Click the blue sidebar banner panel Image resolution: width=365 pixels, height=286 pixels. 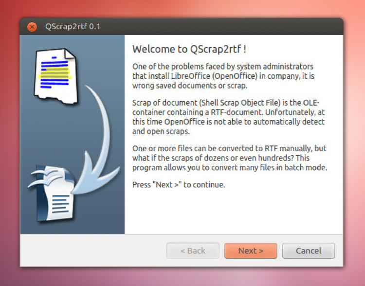point(73,135)
